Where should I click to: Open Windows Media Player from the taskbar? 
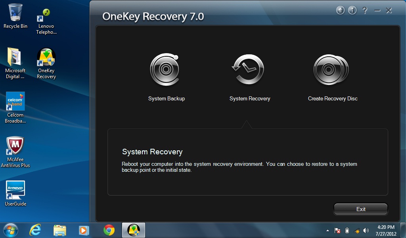click(84, 230)
